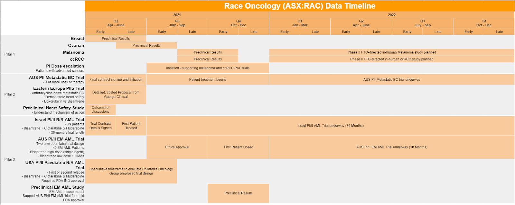Click Ethics Approval cell
The height and width of the screenshot is (205, 515).
pos(177,147)
